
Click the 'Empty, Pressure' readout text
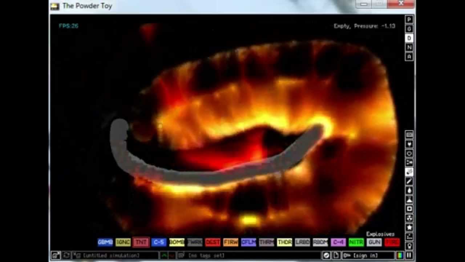pyautogui.click(x=364, y=26)
